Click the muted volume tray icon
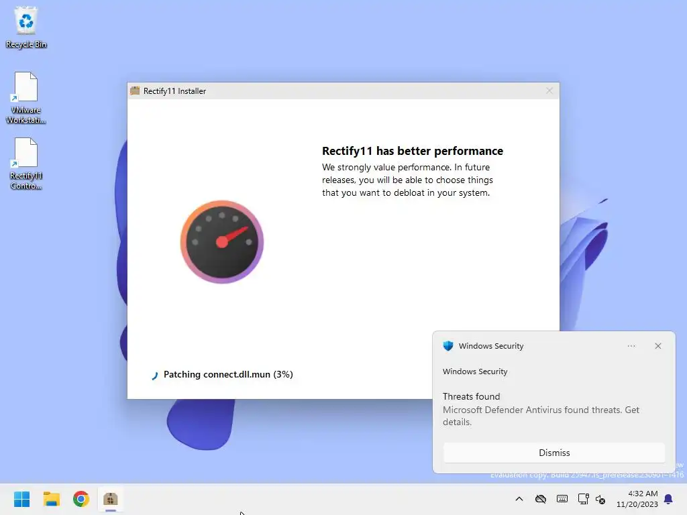The image size is (687, 515). [600, 499]
